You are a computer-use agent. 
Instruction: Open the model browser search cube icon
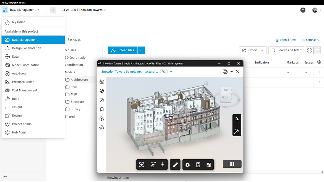[x=102, y=119]
